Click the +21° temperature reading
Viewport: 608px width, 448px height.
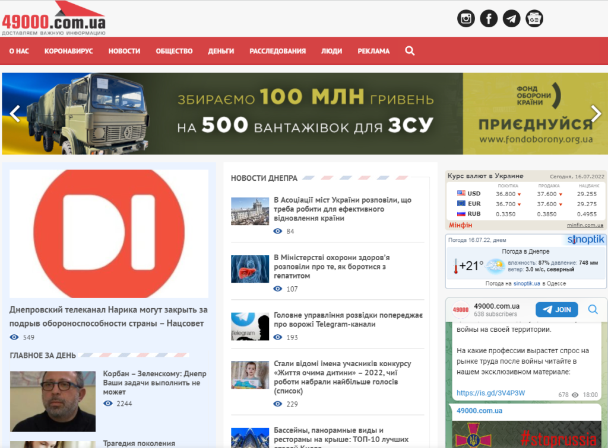pos(471,266)
